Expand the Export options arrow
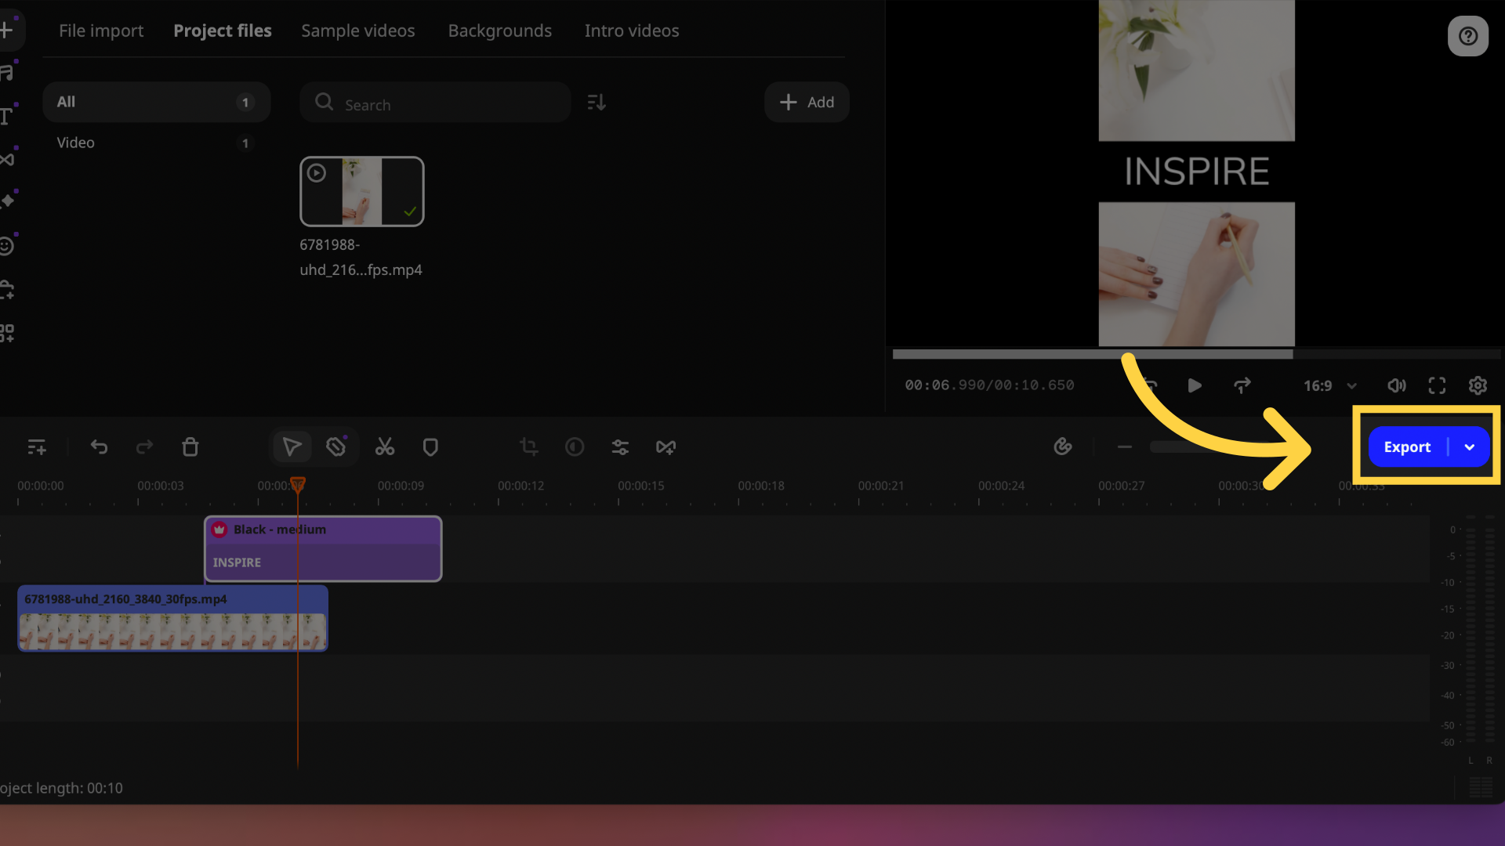 click(1470, 446)
